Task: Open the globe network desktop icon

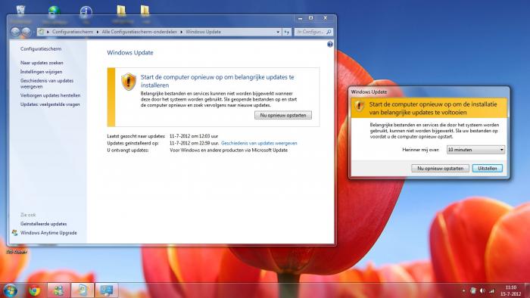Action: pos(54,11)
